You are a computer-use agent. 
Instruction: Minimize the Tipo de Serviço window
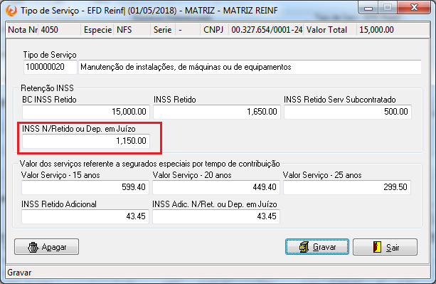(368, 8)
